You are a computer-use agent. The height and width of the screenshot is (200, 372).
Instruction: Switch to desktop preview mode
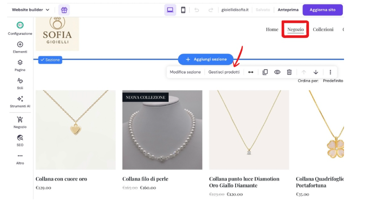click(170, 10)
